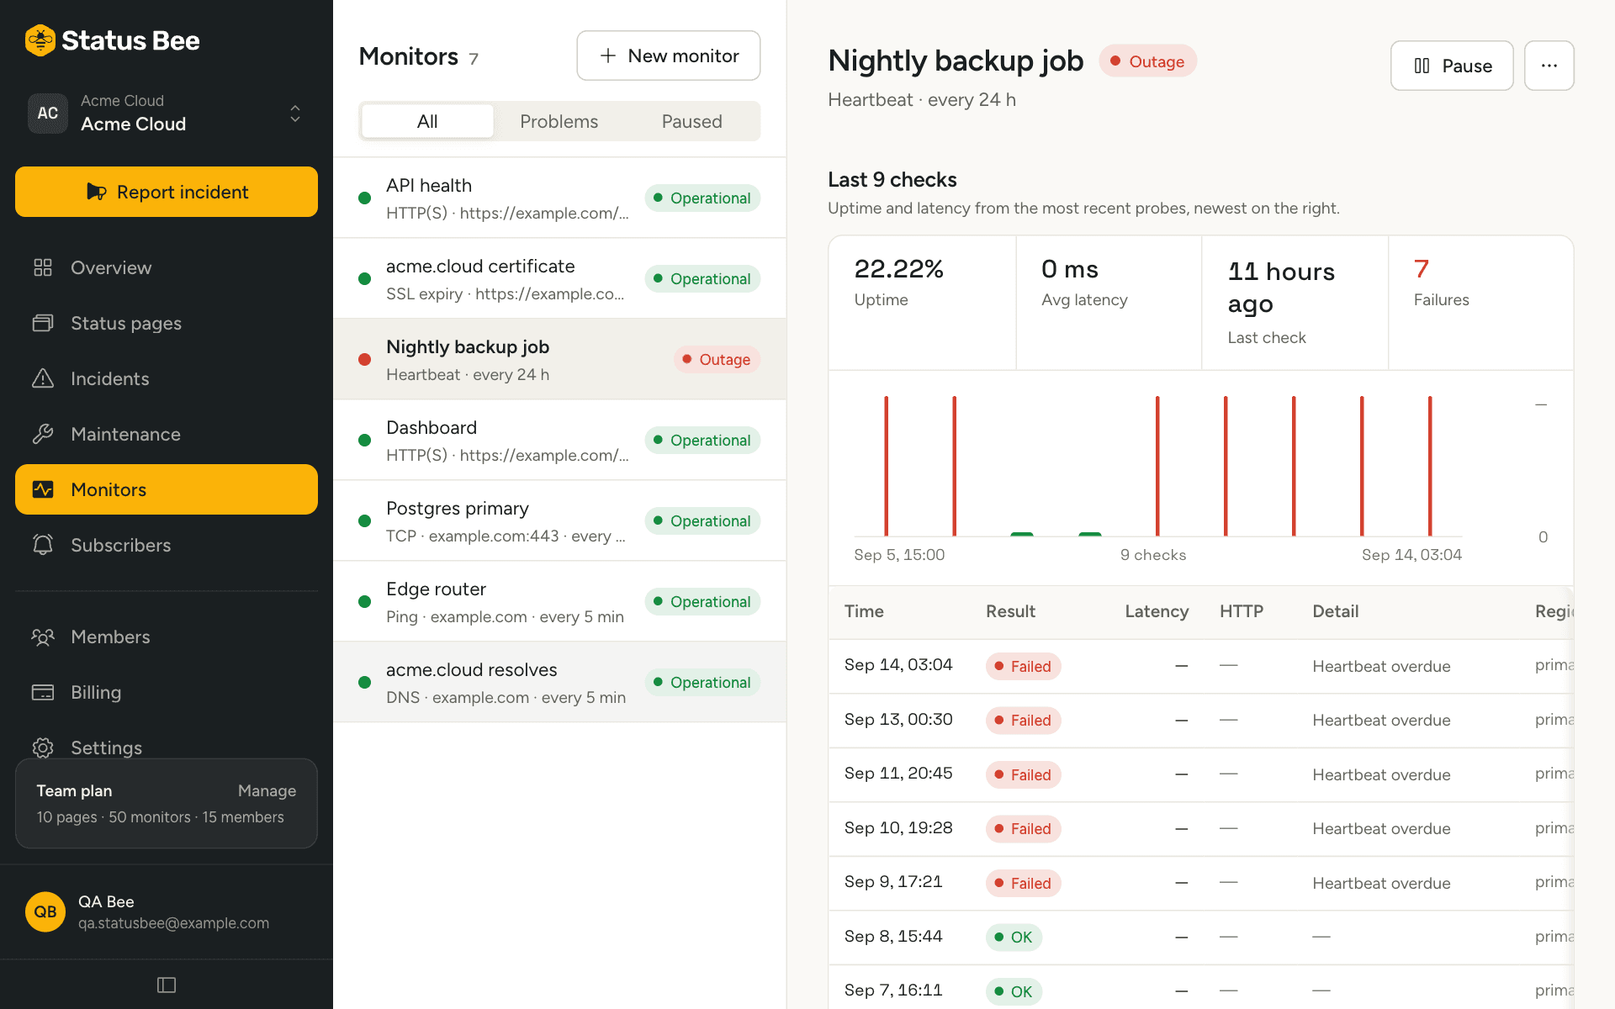Switch to the Problems tab

coord(559,121)
